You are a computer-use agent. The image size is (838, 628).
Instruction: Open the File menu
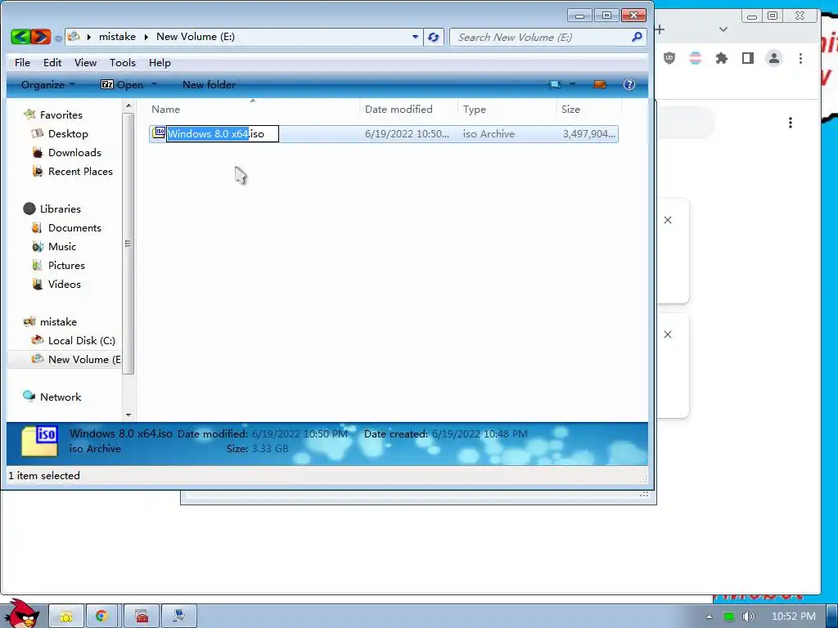[x=22, y=62]
